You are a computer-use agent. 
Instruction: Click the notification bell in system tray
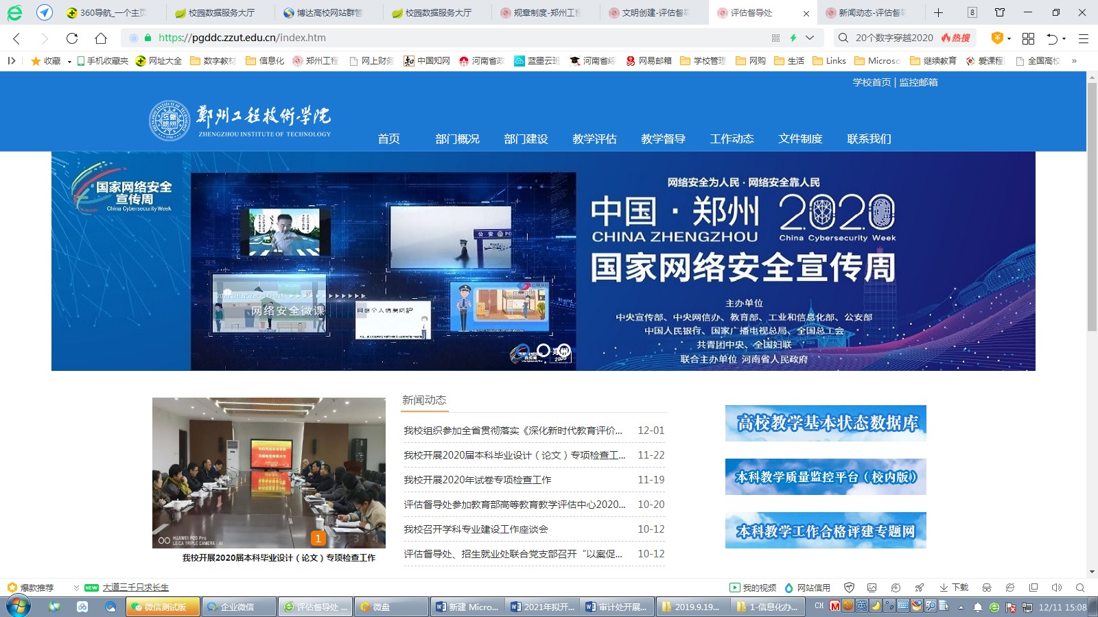coord(977,607)
